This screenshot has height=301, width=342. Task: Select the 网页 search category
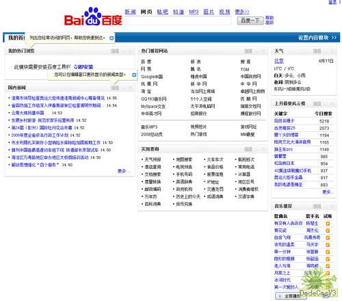146,12
